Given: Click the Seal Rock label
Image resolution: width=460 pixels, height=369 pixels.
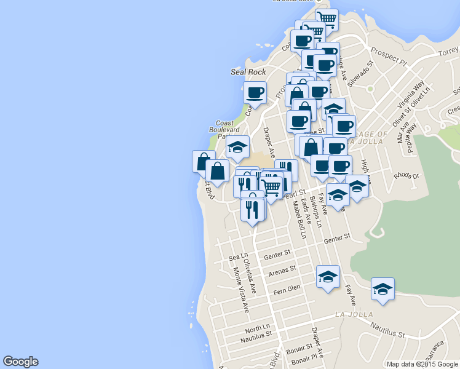Looking at the screenshot, I should tap(248, 72).
